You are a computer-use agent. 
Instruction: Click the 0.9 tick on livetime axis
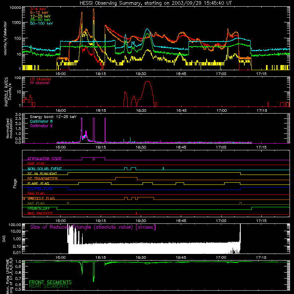[18, 267]
